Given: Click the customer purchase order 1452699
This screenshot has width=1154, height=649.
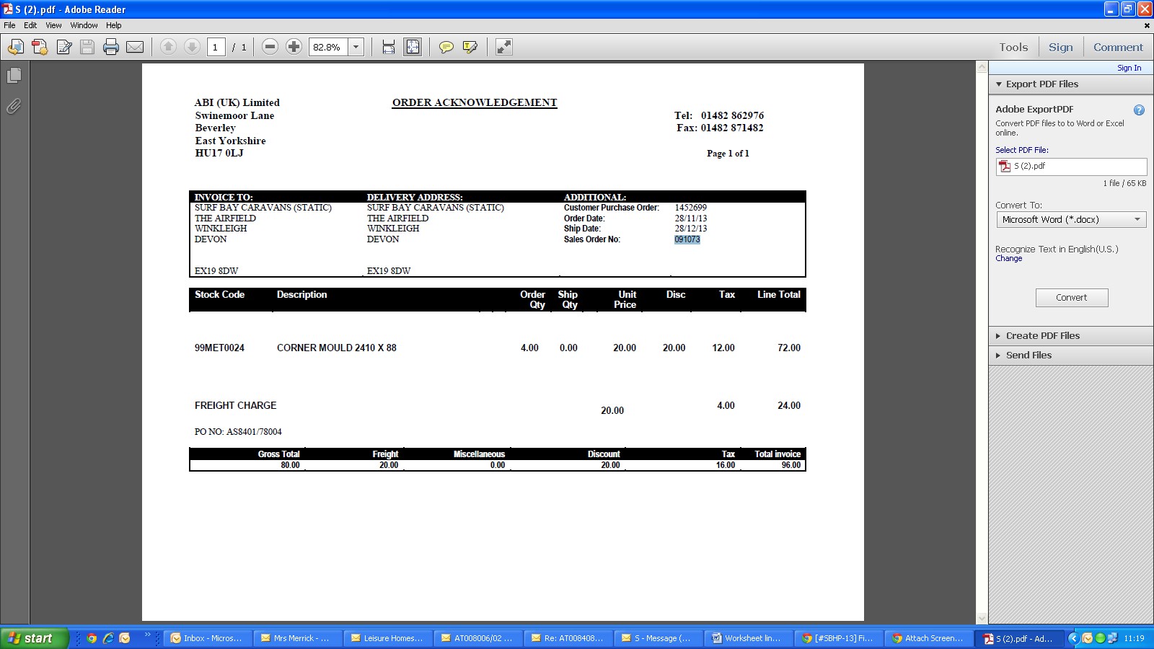Looking at the screenshot, I should 691,208.
